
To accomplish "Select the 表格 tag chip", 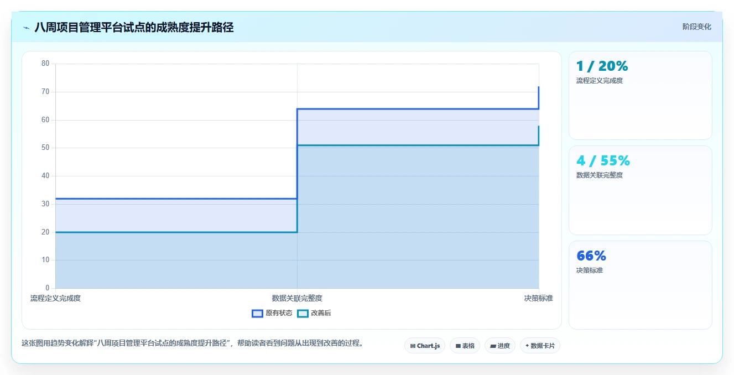I will click(x=465, y=346).
